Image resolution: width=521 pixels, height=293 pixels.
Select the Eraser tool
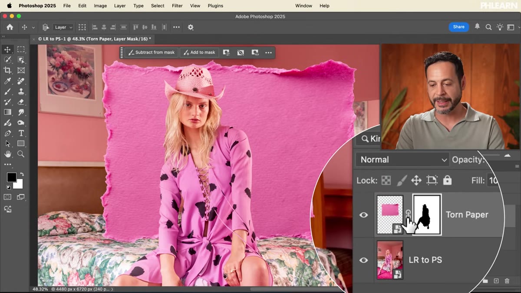pyautogui.click(x=21, y=102)
